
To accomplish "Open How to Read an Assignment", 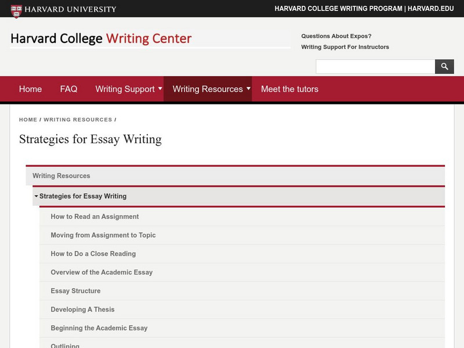I will (95, 217).
